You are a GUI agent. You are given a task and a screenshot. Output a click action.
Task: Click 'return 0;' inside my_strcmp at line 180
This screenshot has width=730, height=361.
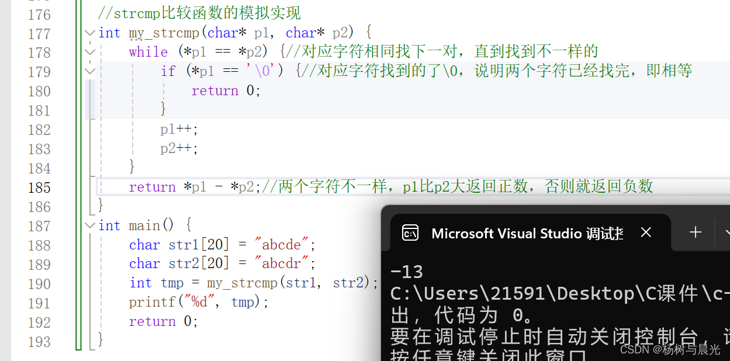tap(226, 91)
